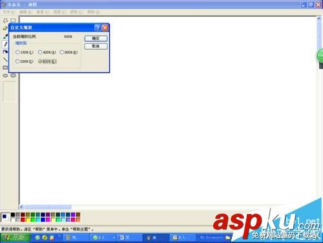Select the Pencil tool
The width and height of the screenshot is (323, 243).
click(x=5, y=44)
